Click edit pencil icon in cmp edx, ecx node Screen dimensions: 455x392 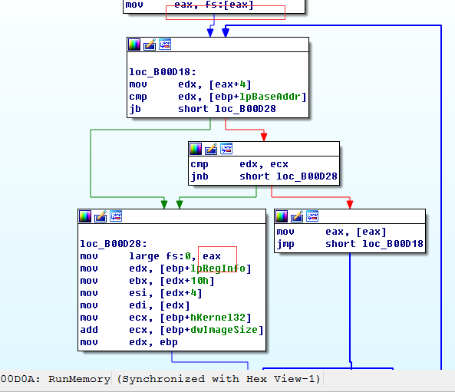click(x=211, y=149)
